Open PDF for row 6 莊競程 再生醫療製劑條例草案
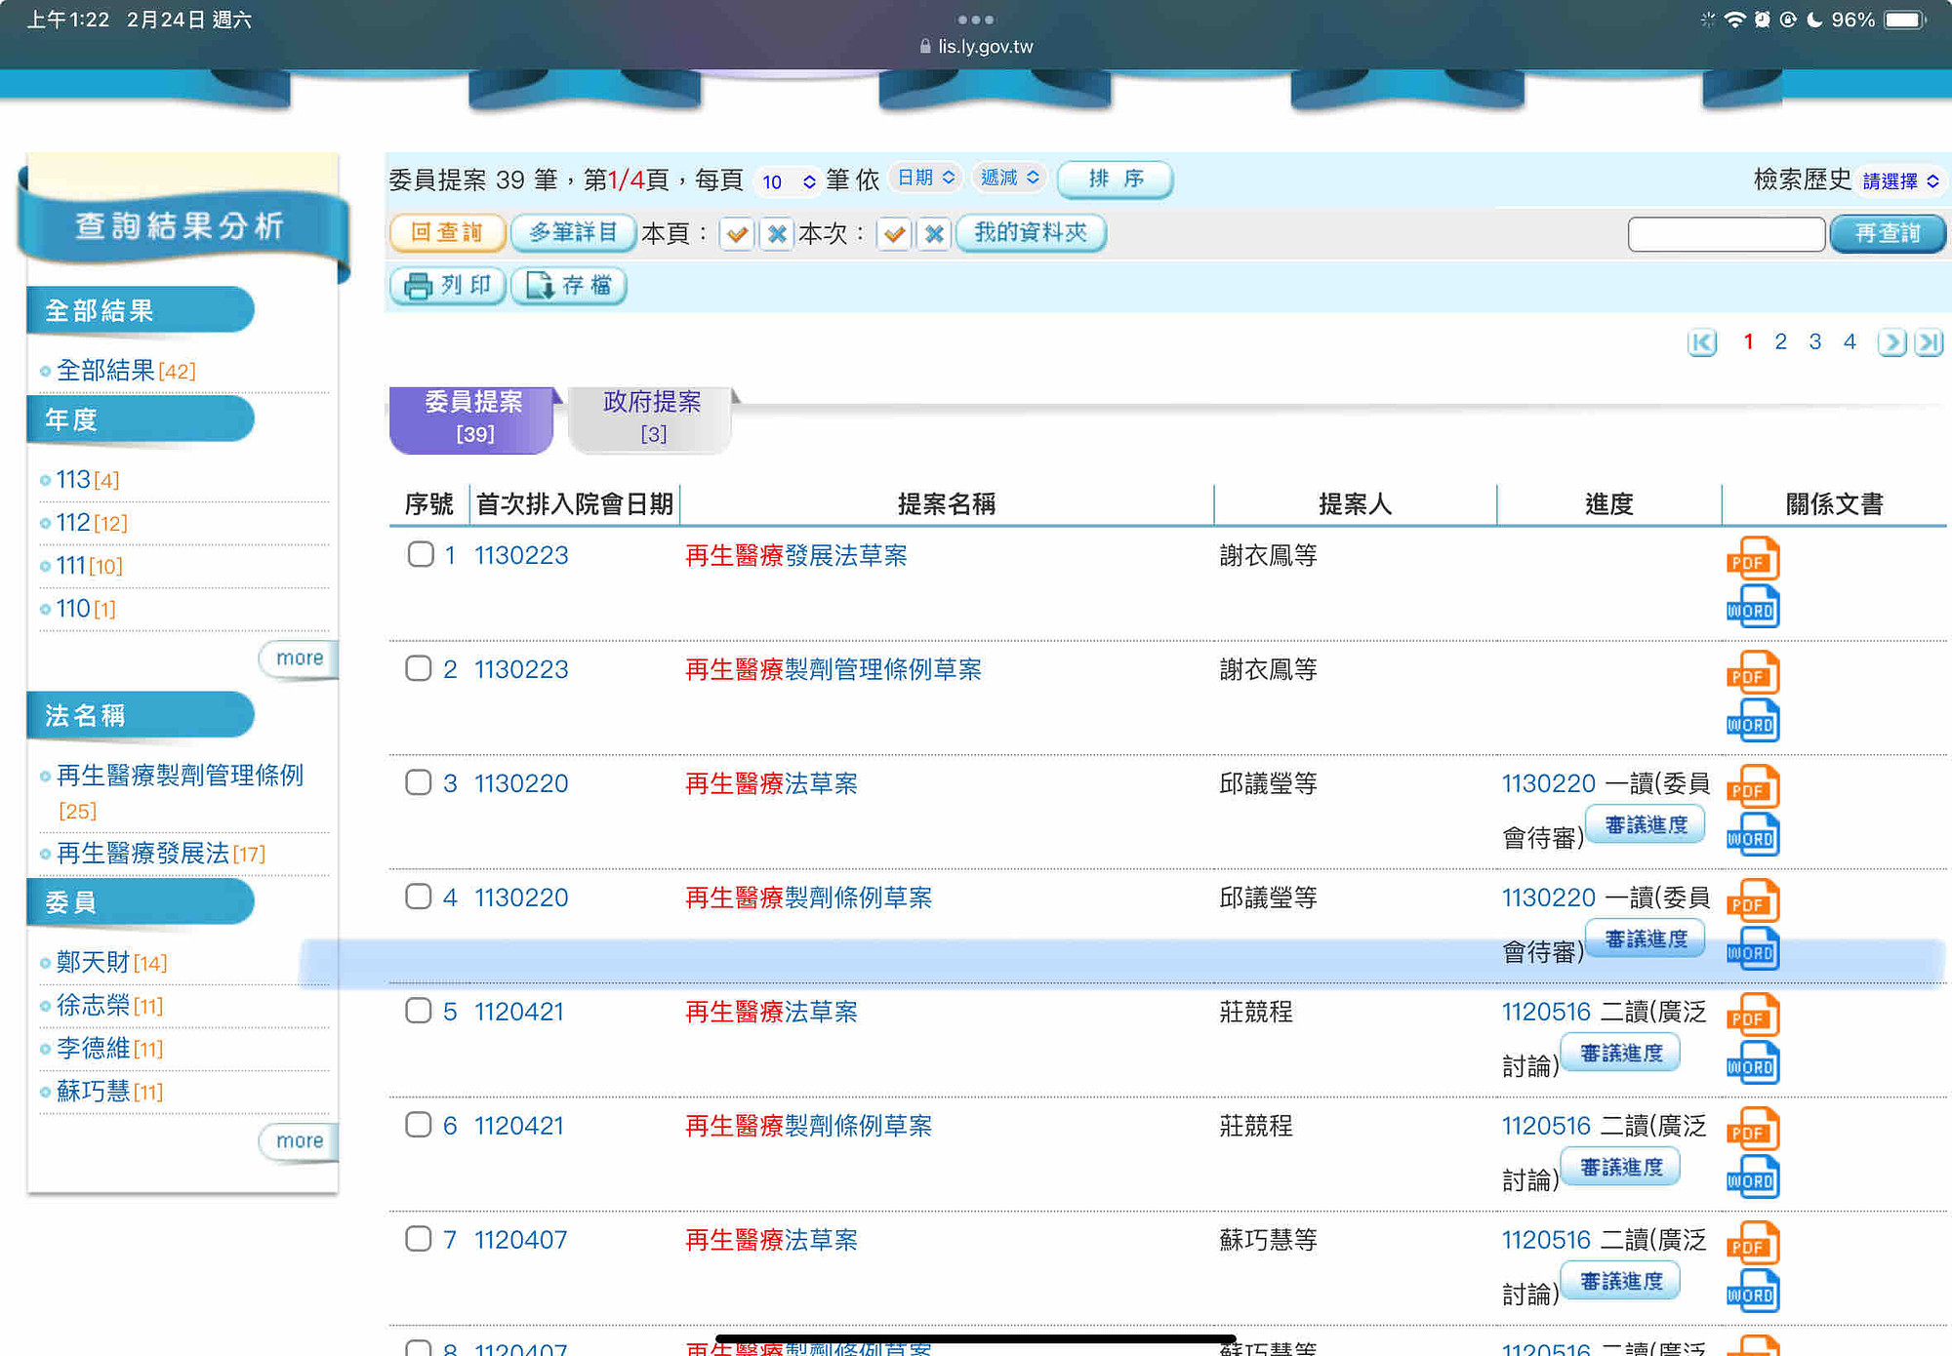 click(1753, 1130)
